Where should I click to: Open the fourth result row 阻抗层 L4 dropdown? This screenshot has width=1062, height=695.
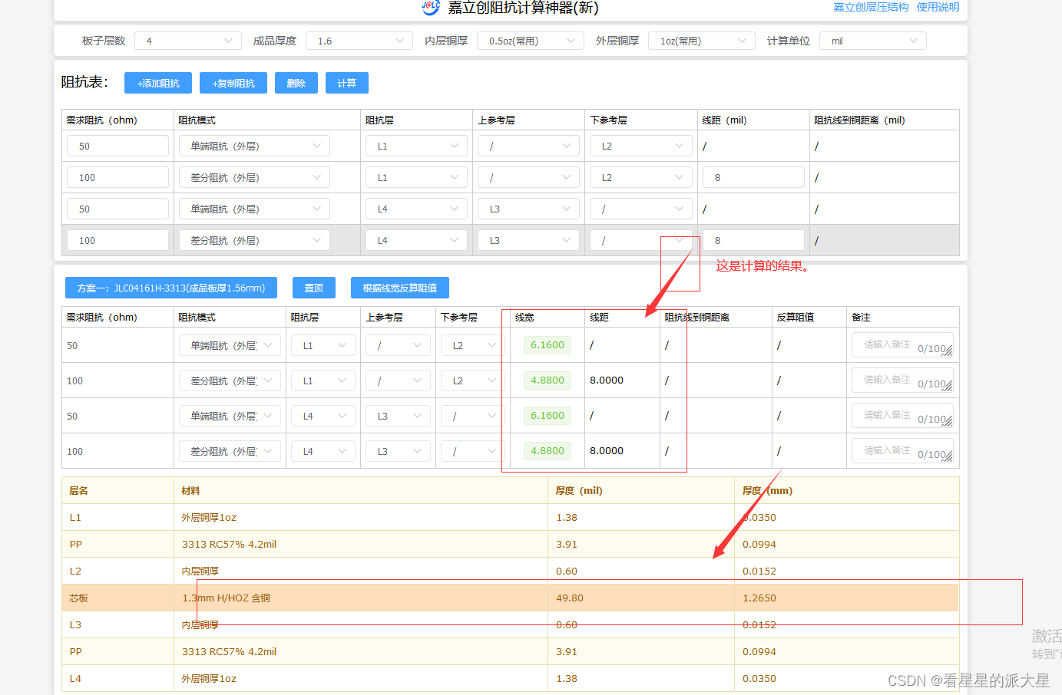pos(323,451)
